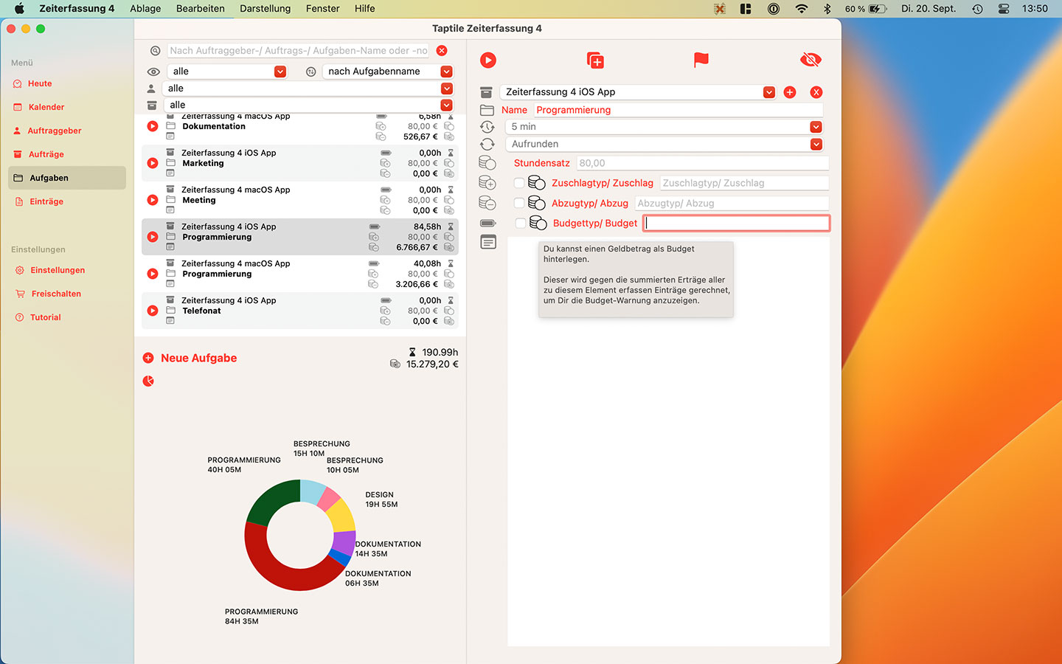The width and height of the screenshot is (1062, 664).
Task: Open the visibility filter dropdown showing alle
Action: pyautogui.click(x=227, y=72)
